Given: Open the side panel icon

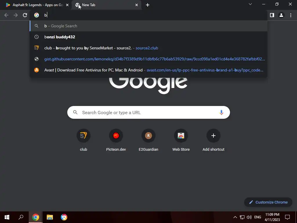Looking at the screenshot, I should coord(272,15).
